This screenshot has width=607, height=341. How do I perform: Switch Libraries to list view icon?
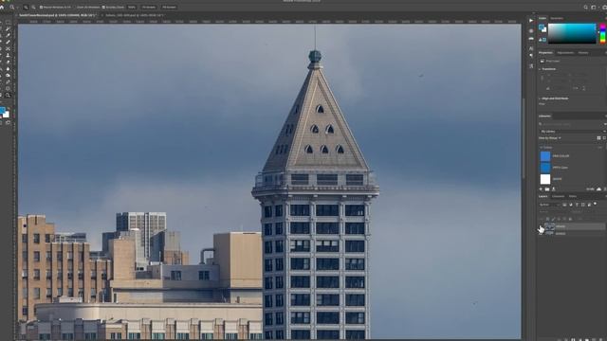[604, 138]
